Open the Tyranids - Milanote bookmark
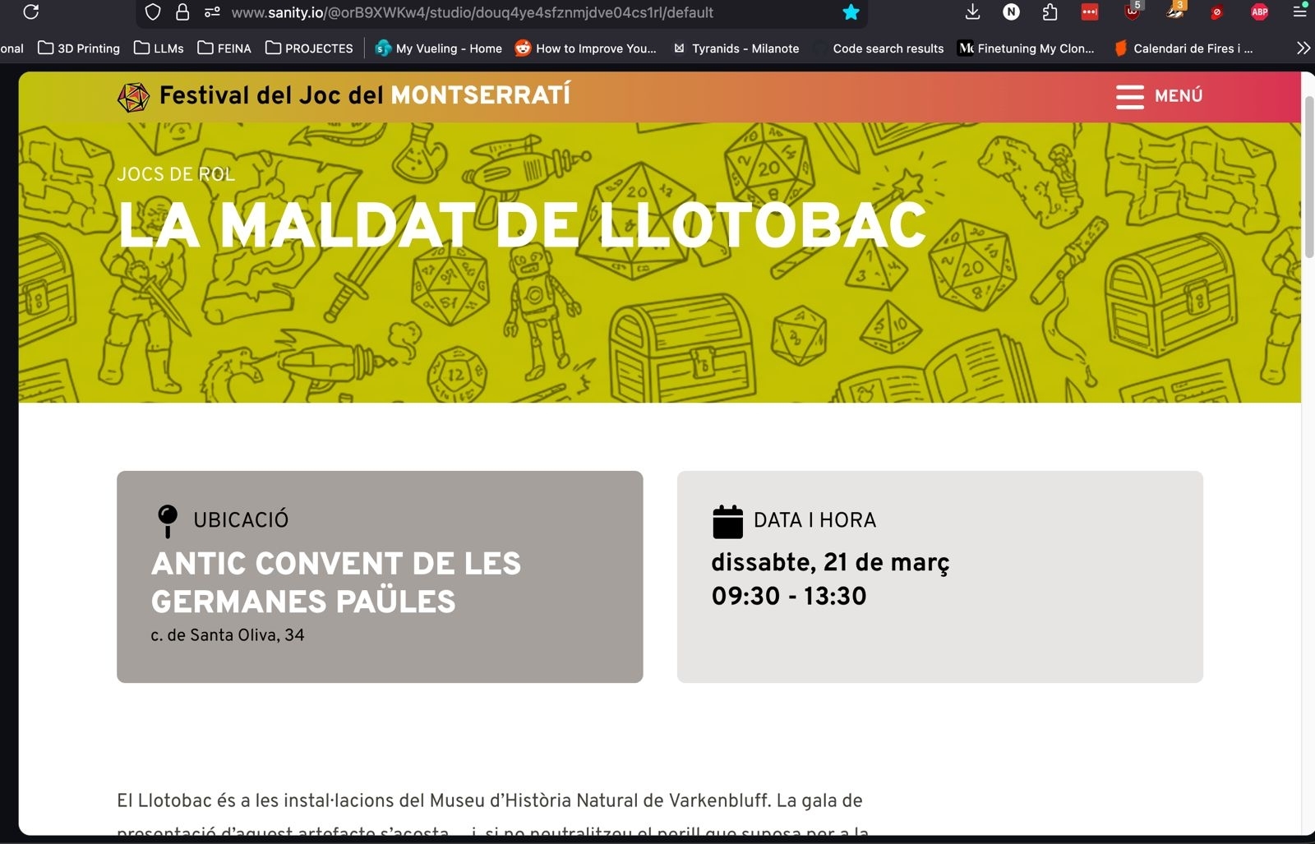 coord(736,48)
